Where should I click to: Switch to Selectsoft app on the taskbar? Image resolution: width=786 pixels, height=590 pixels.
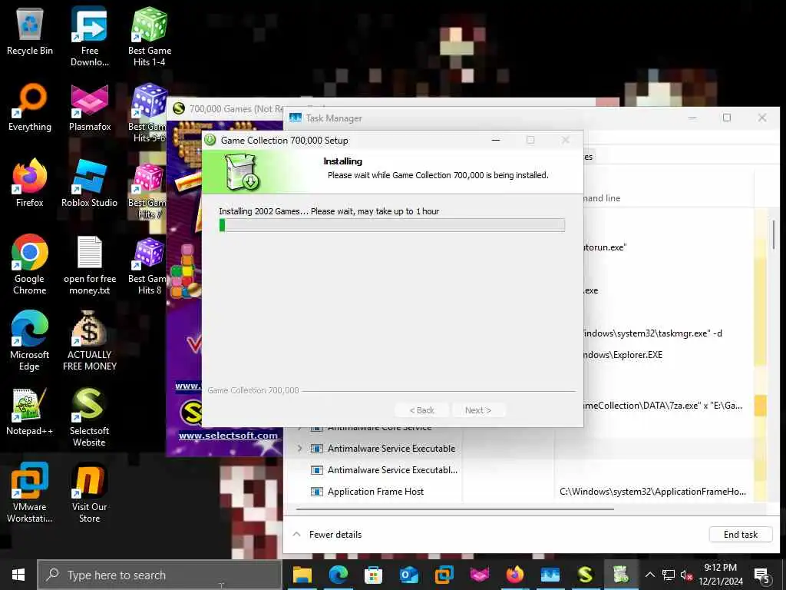(x=586, y=575)
